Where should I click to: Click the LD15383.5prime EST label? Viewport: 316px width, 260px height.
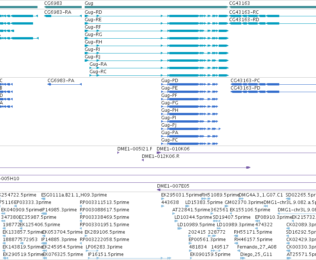point(204,202)
